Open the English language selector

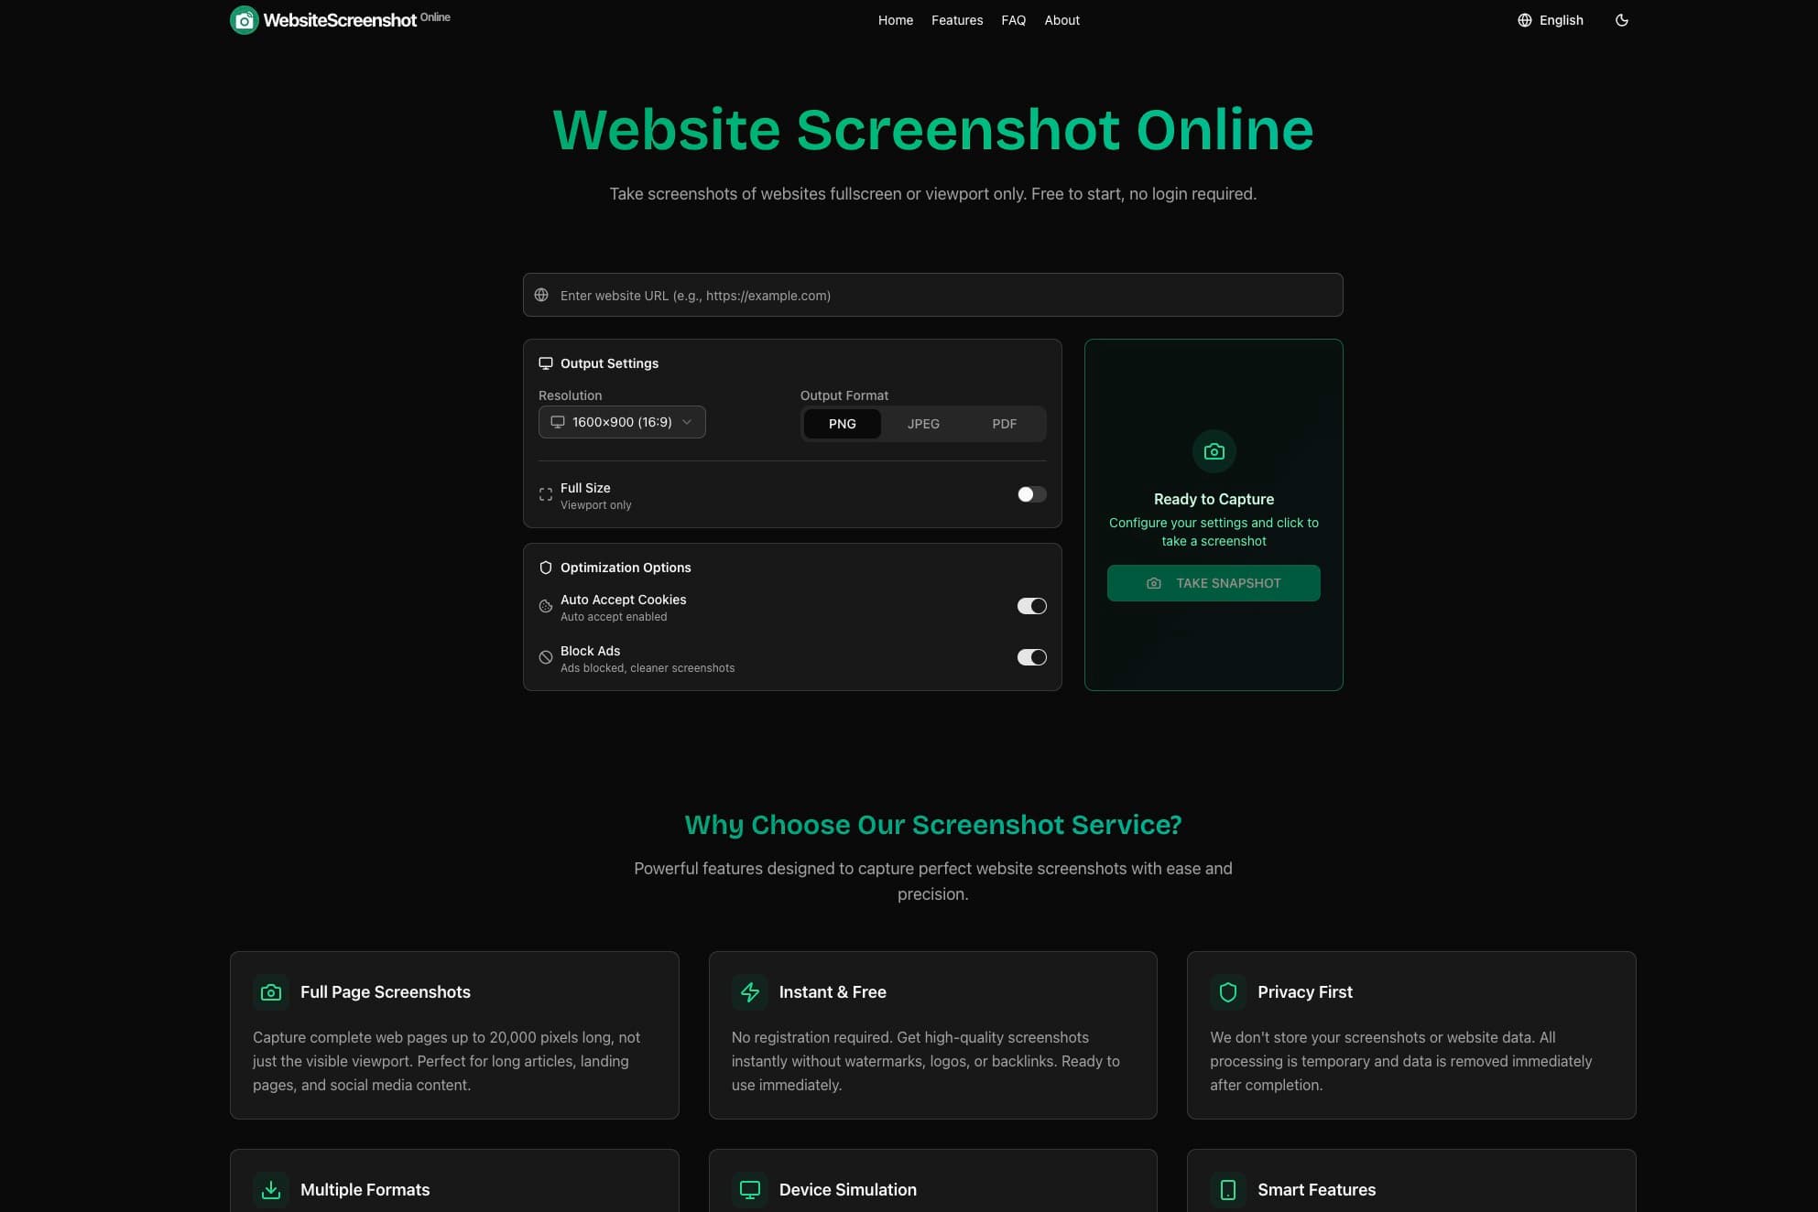pos(1551,20)
